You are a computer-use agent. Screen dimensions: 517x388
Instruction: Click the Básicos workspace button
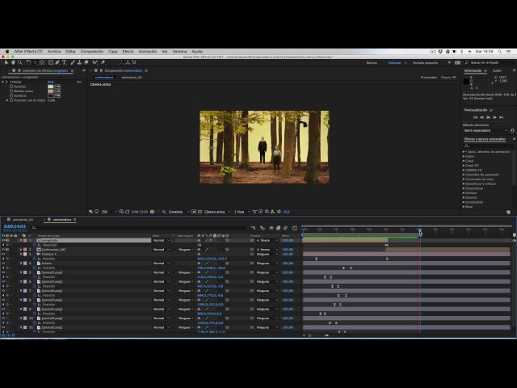point(372,63)
